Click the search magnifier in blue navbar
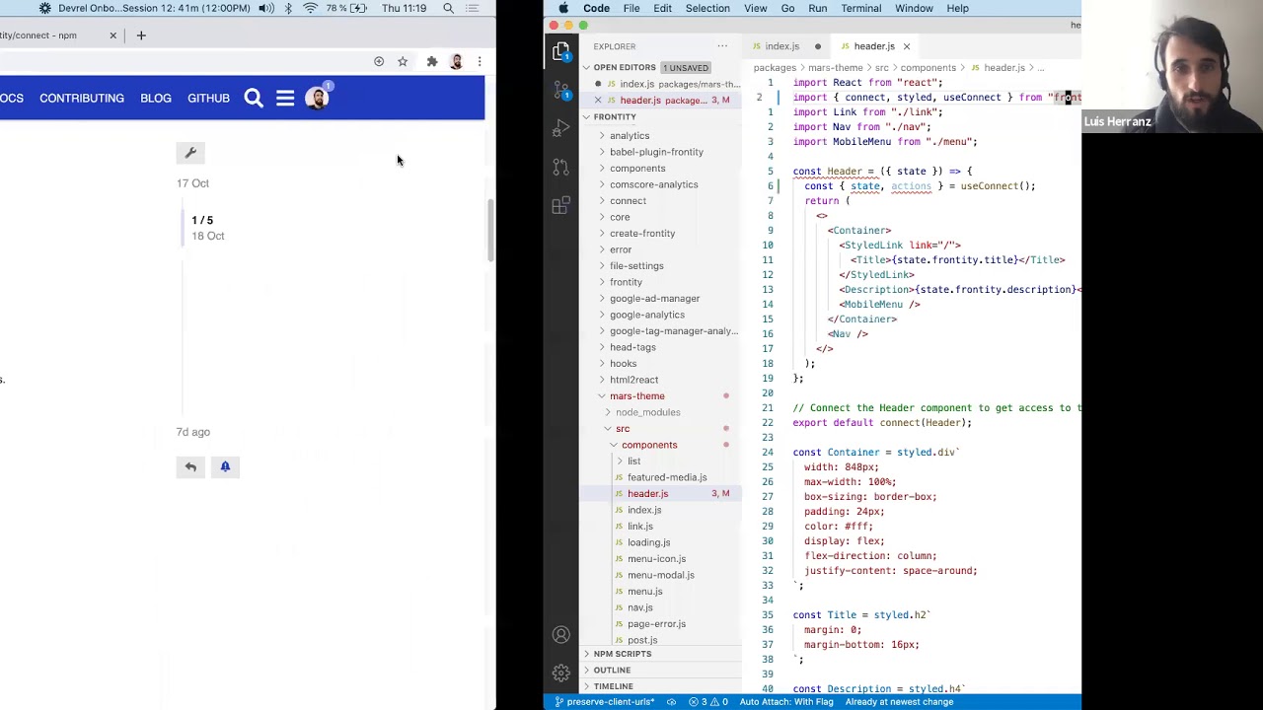The height and width of the screenshot is (710, 1263). point(254,98)
